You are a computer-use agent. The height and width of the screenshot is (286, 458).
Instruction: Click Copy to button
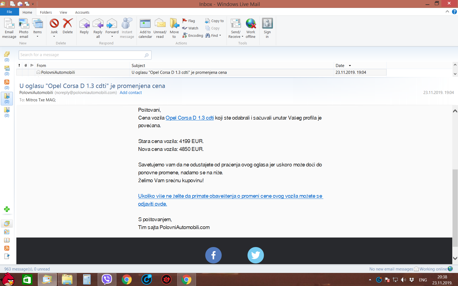pos(214,21)
